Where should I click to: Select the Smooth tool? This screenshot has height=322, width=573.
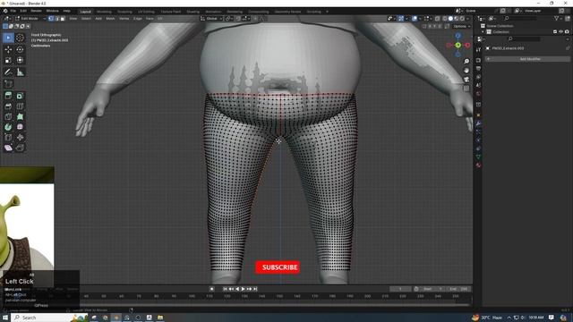pyautogui.click(x=20, y=127)
